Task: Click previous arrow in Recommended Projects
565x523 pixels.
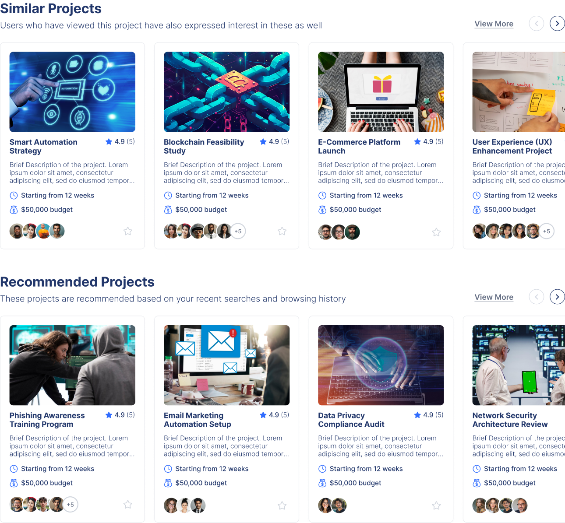Action: tap(537, 297)
